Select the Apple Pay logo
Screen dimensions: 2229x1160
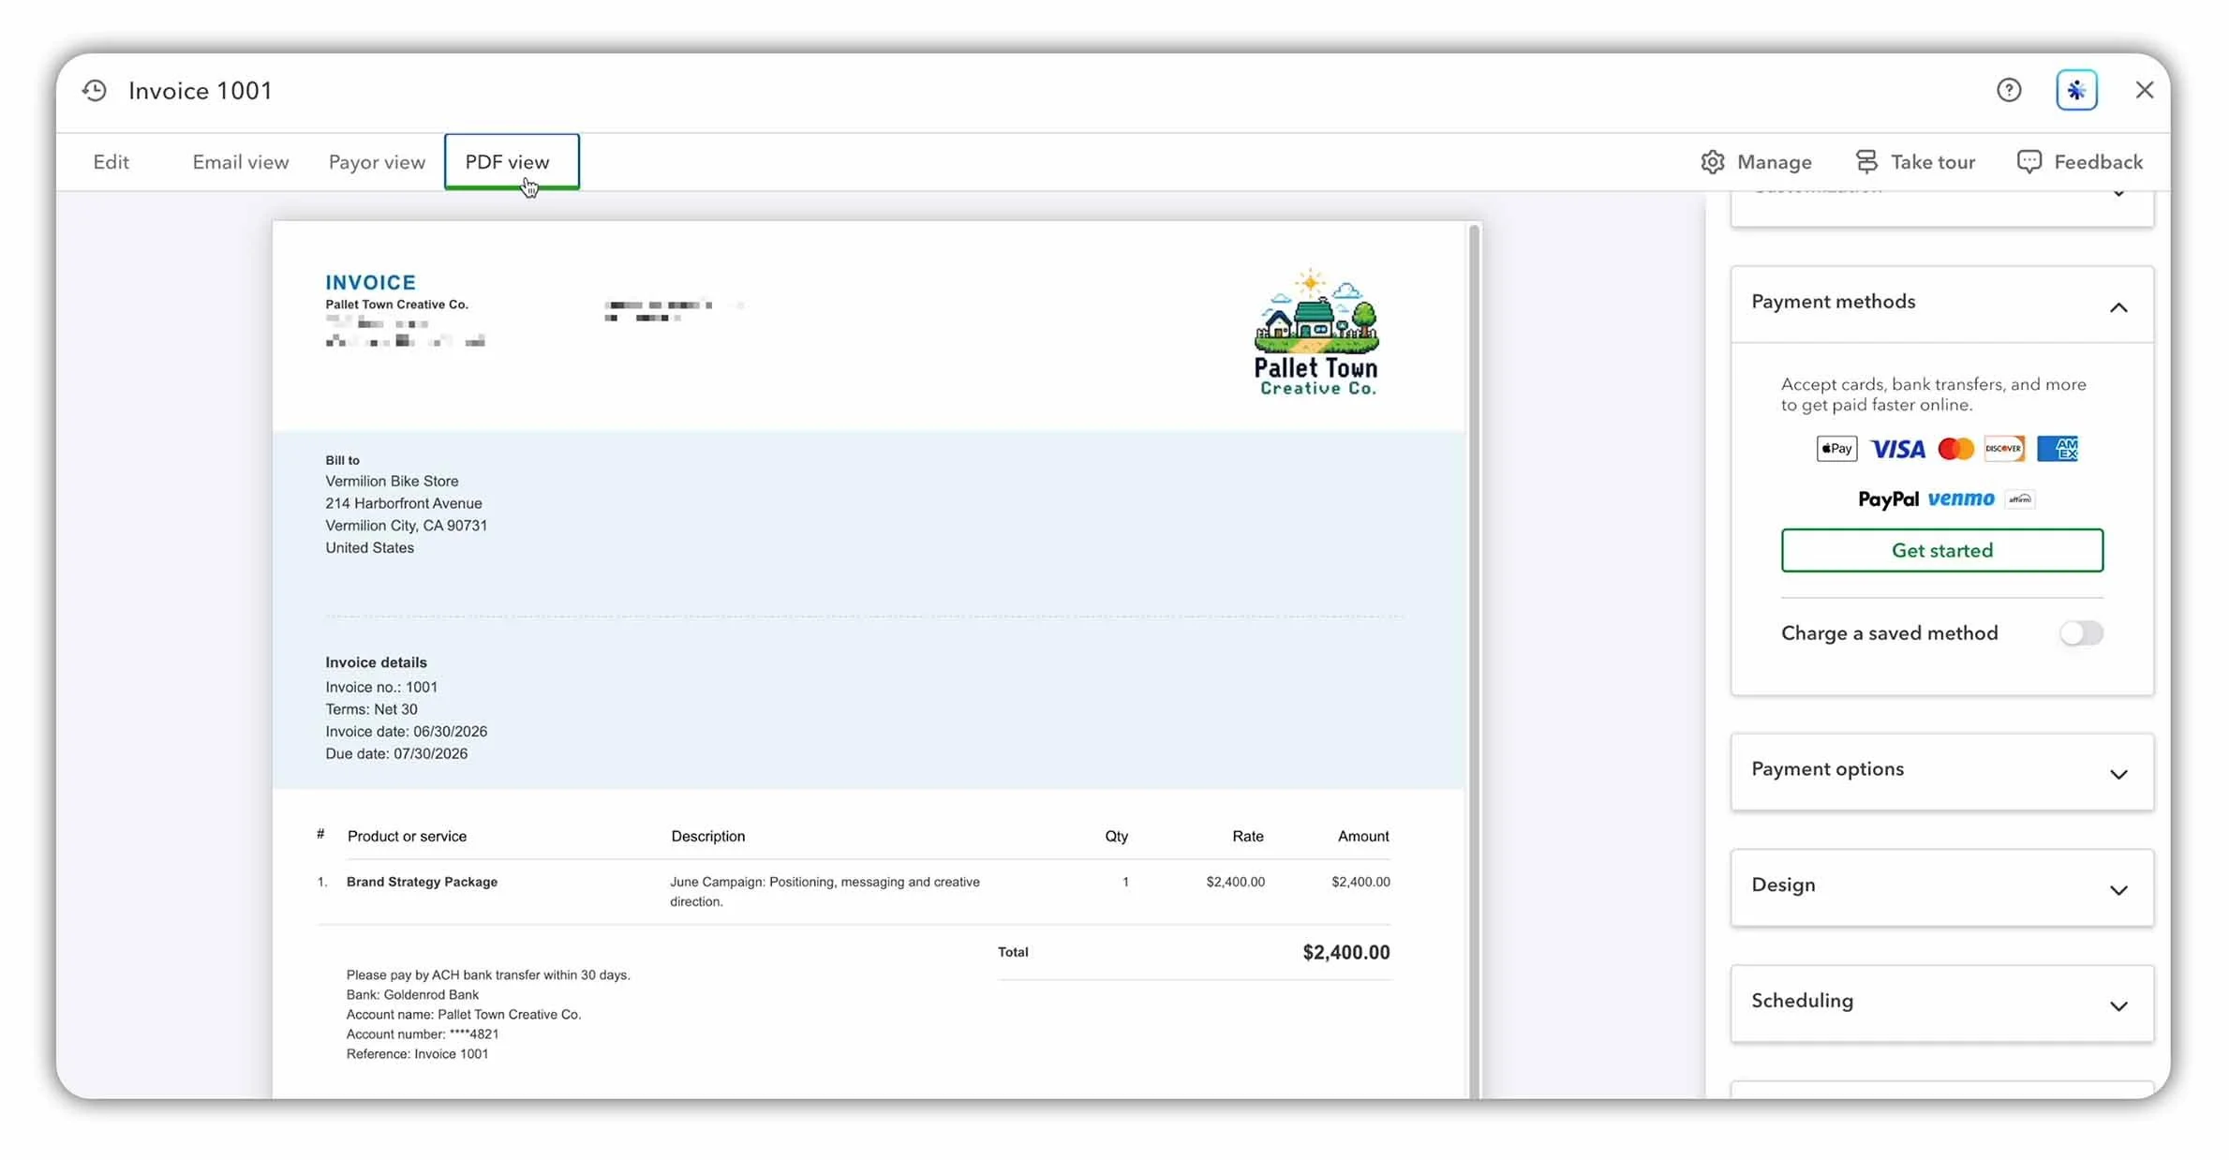[1836, 449]
